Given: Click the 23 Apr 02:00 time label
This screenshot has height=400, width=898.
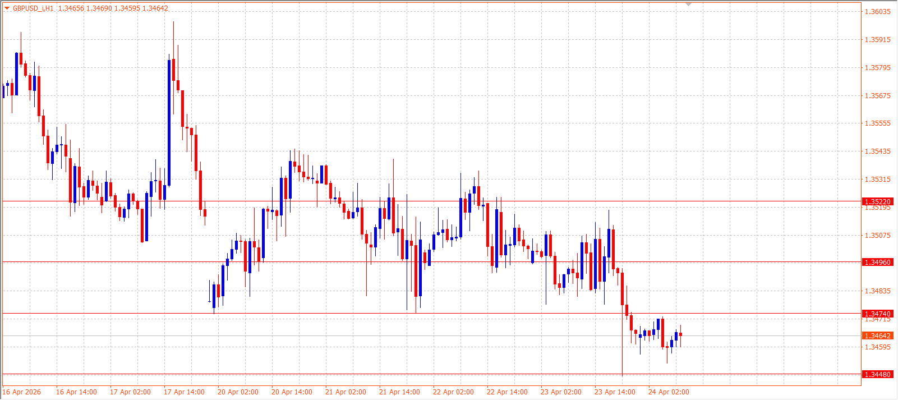Looking at the screenshot, I should coord(561,392).
